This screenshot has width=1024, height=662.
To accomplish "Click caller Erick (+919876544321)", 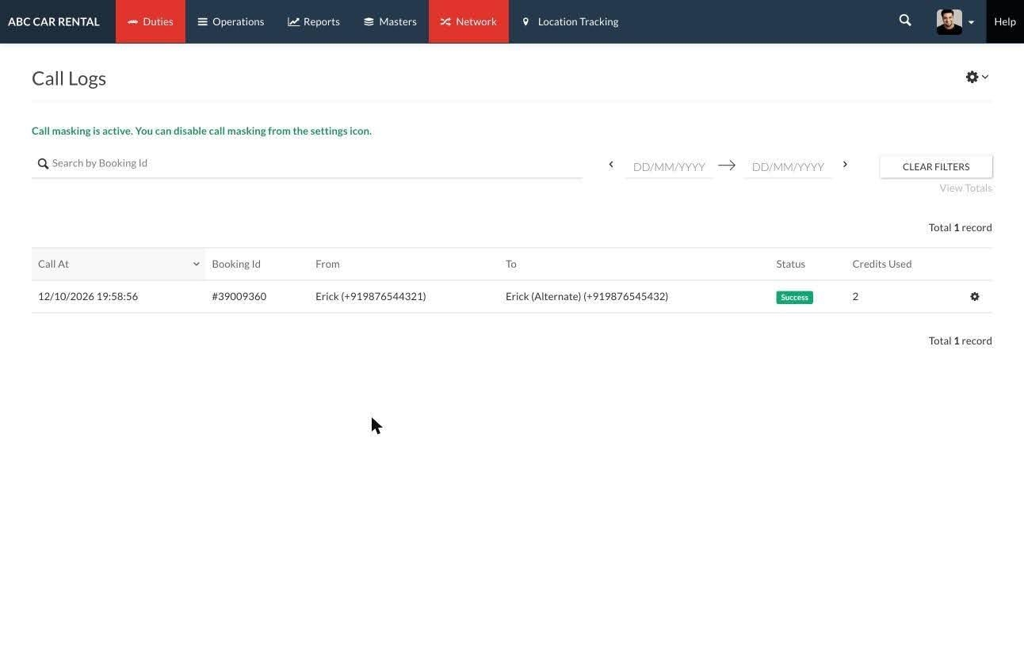I will tap(371, 296).
